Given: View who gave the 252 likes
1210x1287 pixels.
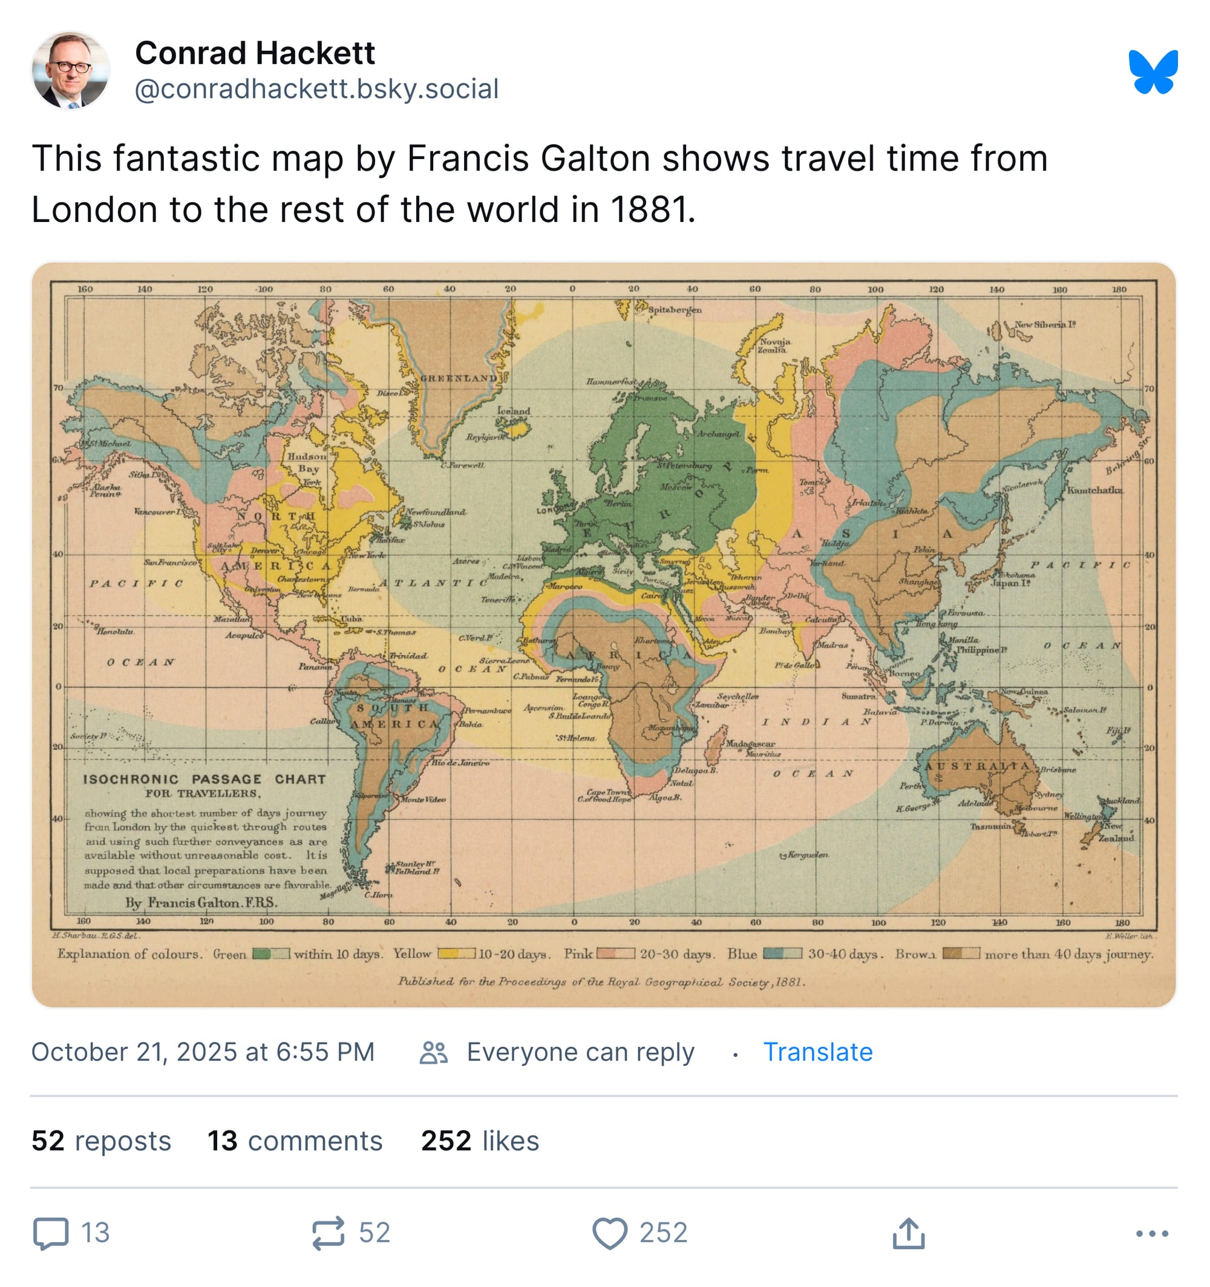Looking at the screenshot, I should tap(480, 1141).
